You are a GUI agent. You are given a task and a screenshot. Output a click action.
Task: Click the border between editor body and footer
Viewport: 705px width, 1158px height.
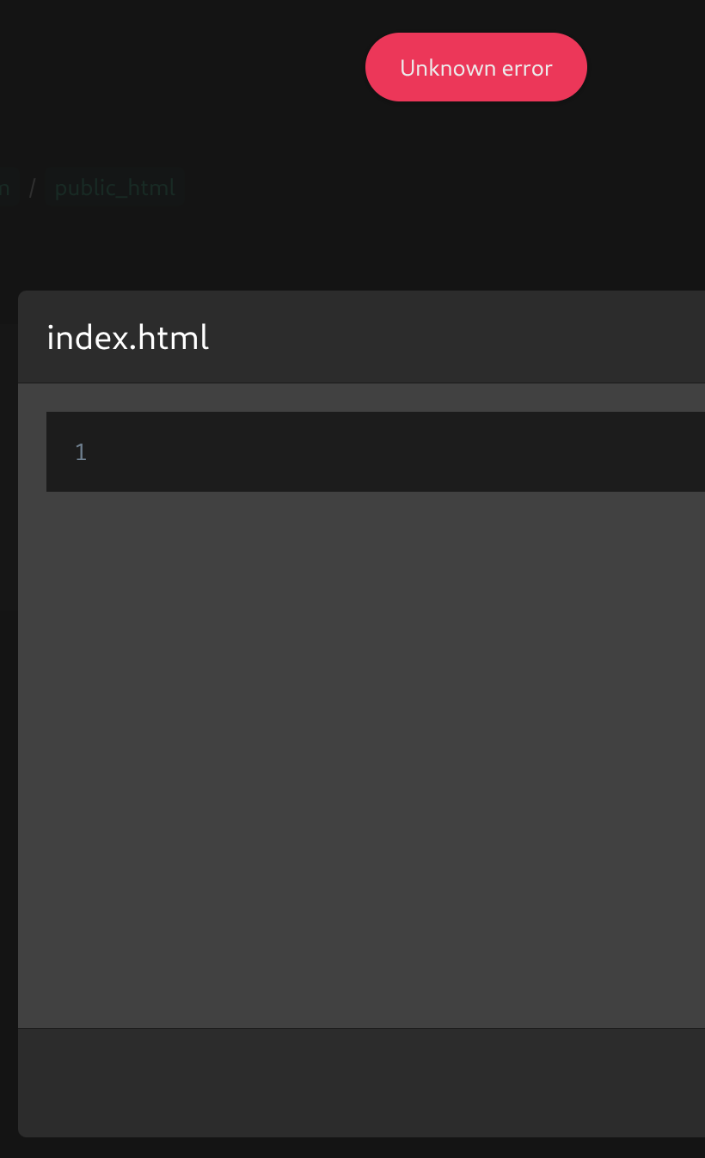(361, 1028)
